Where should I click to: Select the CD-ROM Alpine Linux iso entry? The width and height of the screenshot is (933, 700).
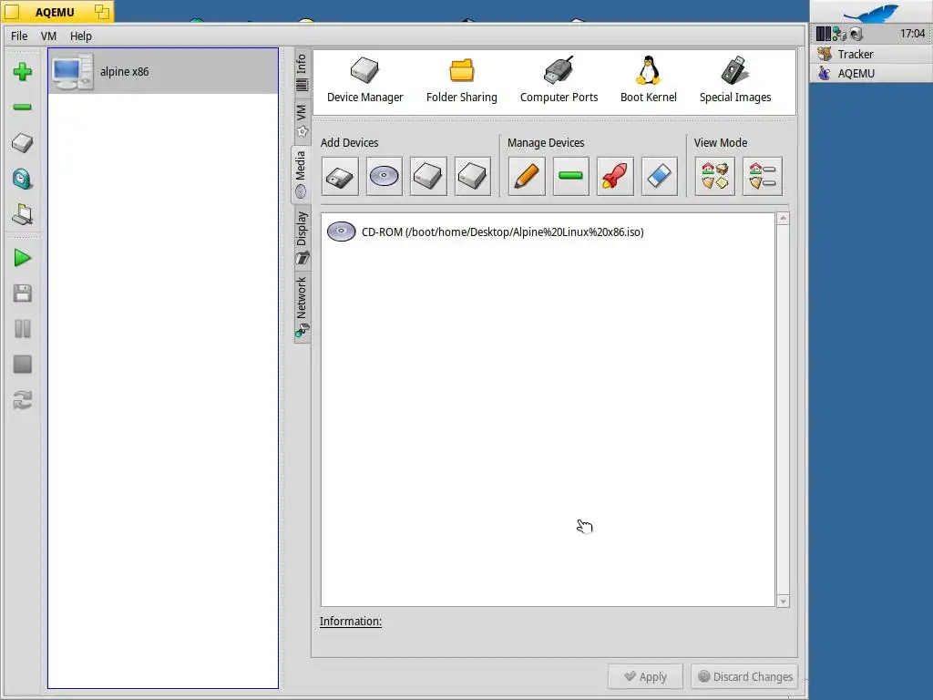[x=486, y=232]
